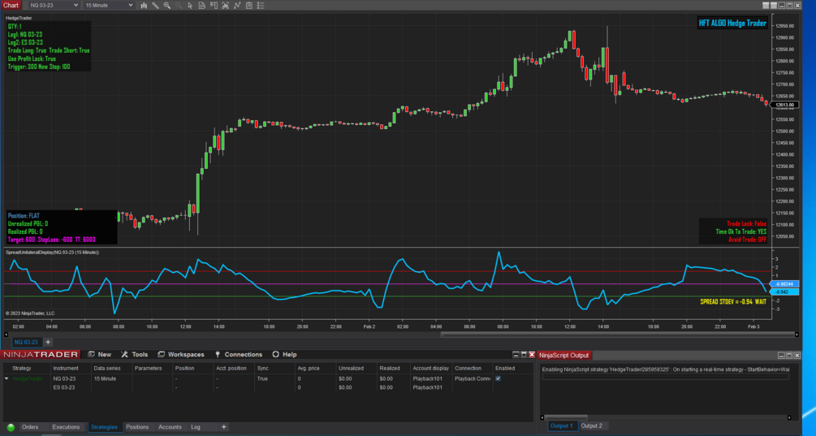Open the strategies clipboard icon
This screenshot has width=816, height=436.
(248, 5)
